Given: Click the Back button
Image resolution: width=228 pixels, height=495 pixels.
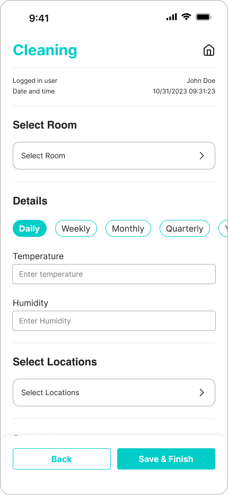Looking at the screenshot, I should 62,459.
